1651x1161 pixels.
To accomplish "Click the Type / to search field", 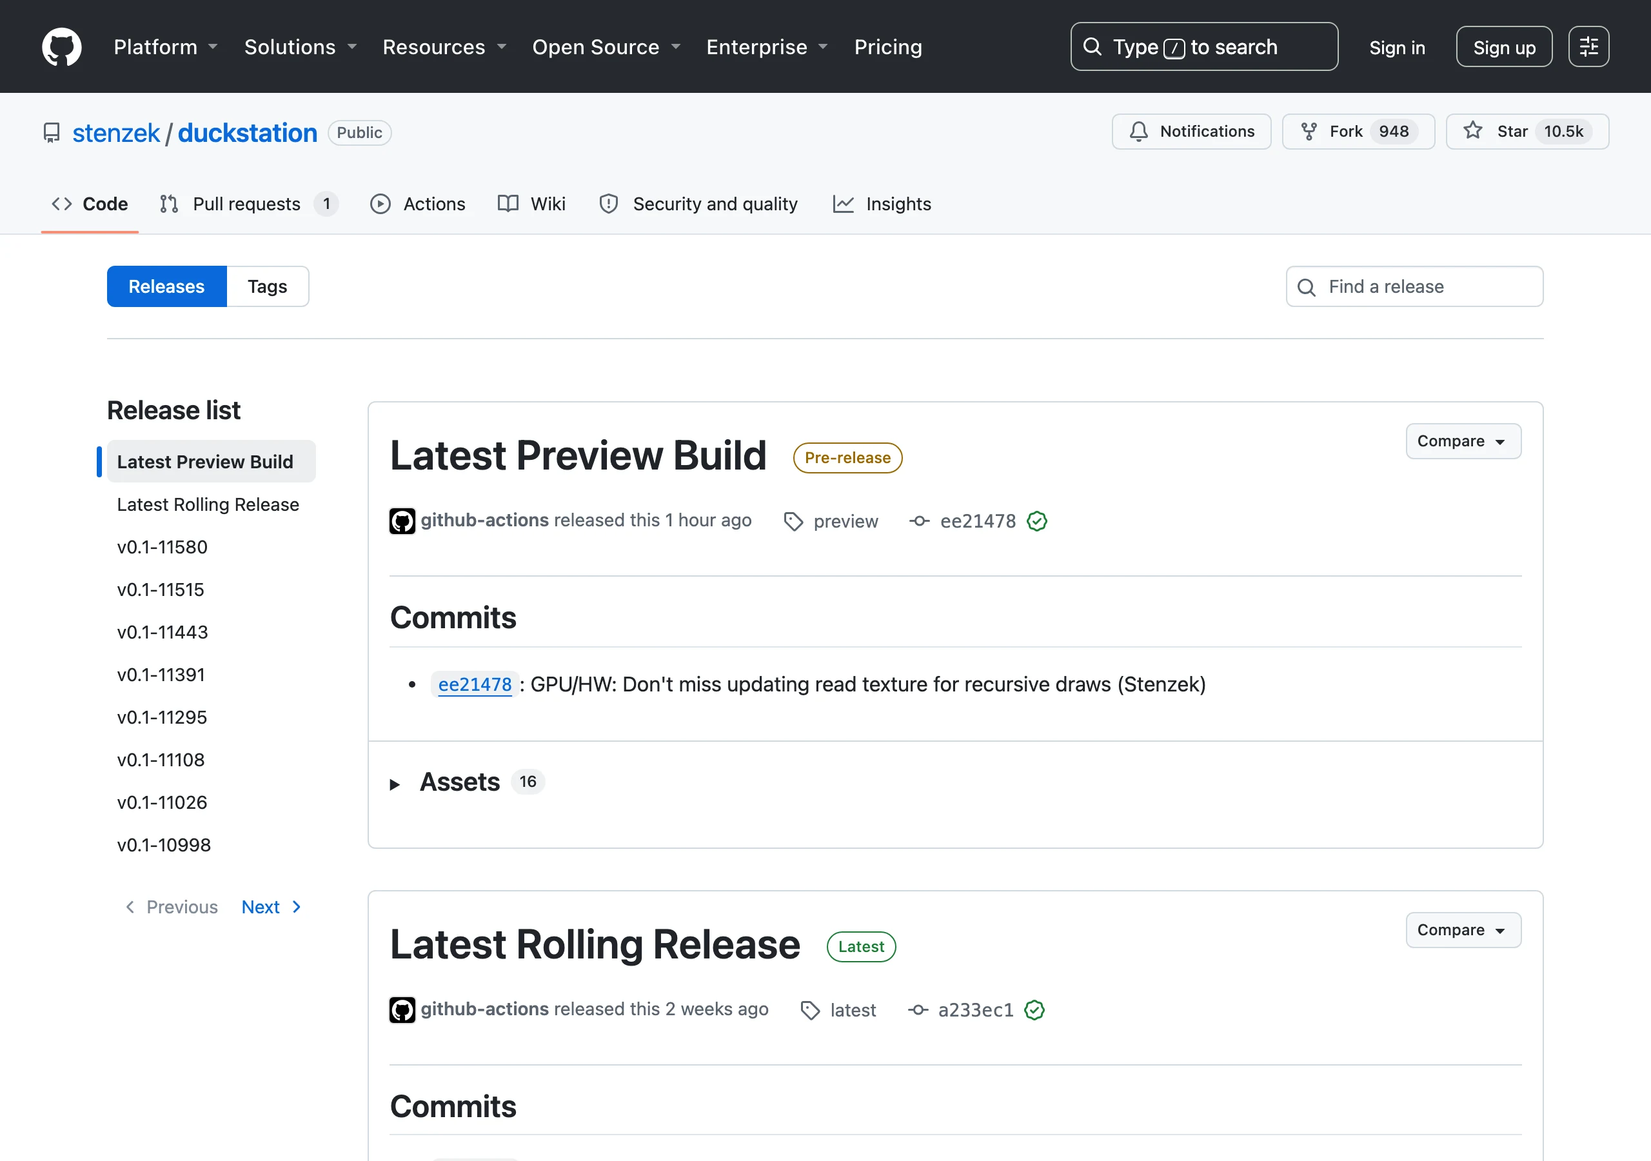I will coord(1203,46).
